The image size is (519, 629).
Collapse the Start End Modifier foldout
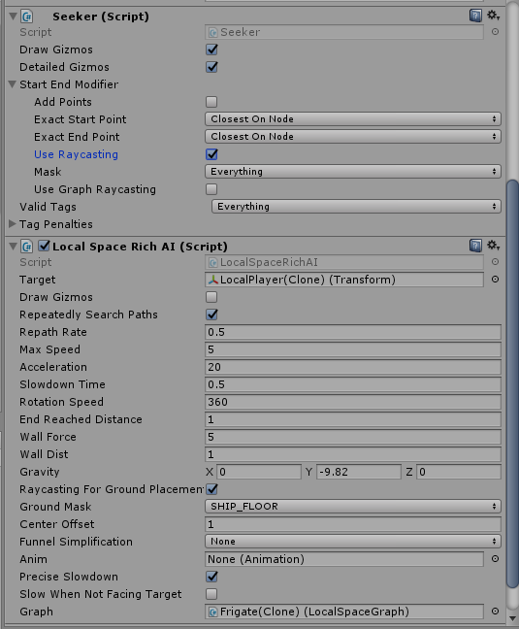[12, 84]
